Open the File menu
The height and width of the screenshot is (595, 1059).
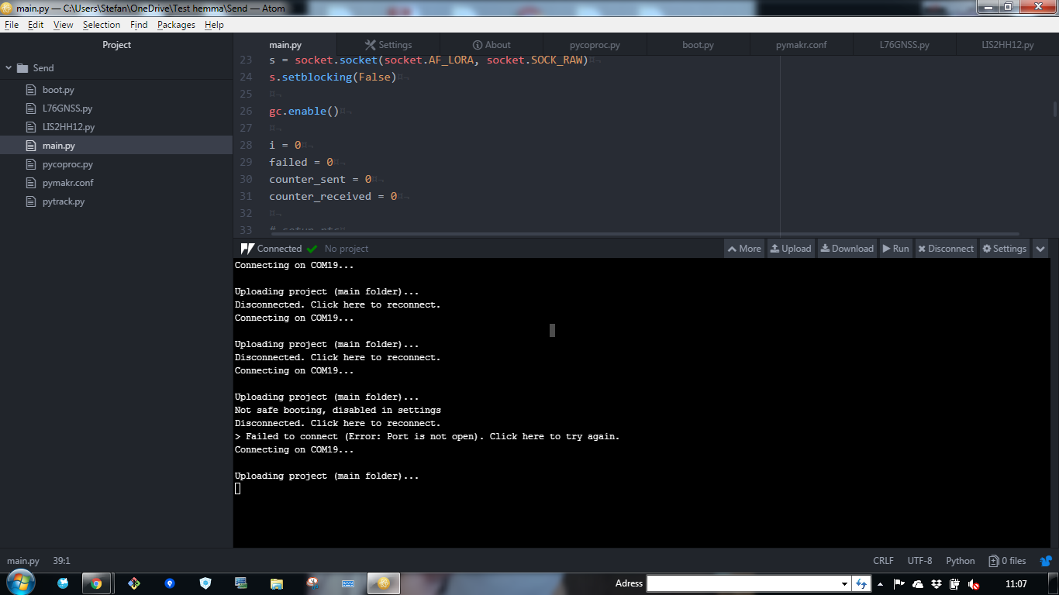tap(11, 25)
